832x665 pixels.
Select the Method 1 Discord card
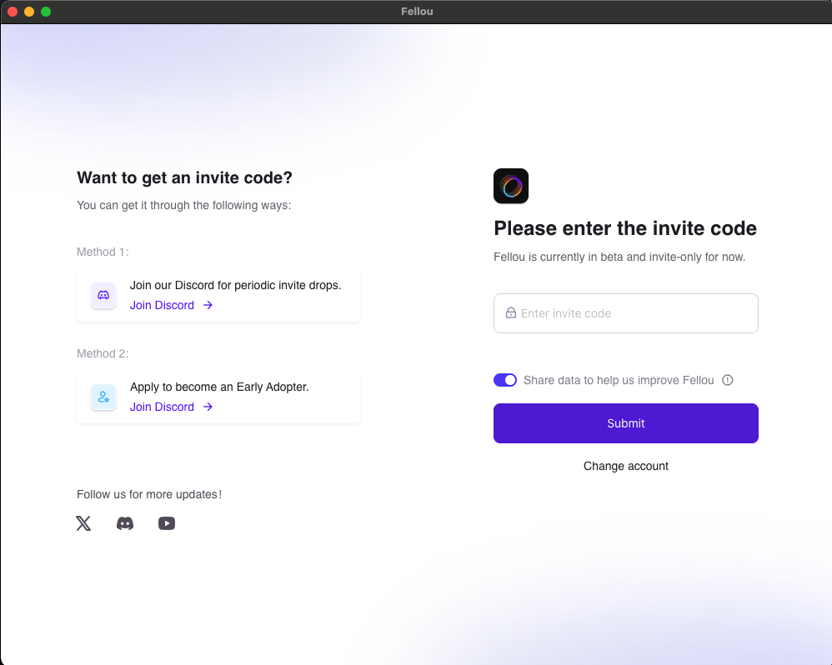[x=218, y=295]
